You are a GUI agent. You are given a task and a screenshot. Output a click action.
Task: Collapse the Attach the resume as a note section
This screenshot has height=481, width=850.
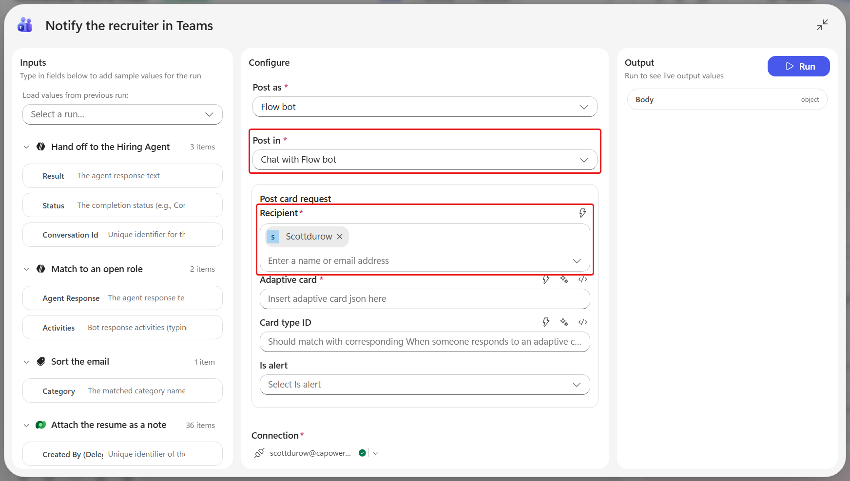point(26,425)
